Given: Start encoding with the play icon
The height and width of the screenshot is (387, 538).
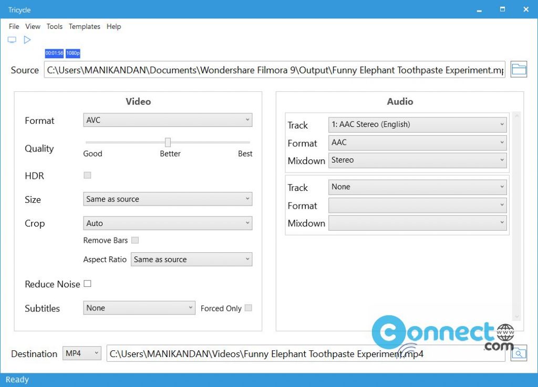Looking at the screenshot, I should pyautogui.click(x=27, y=39).
